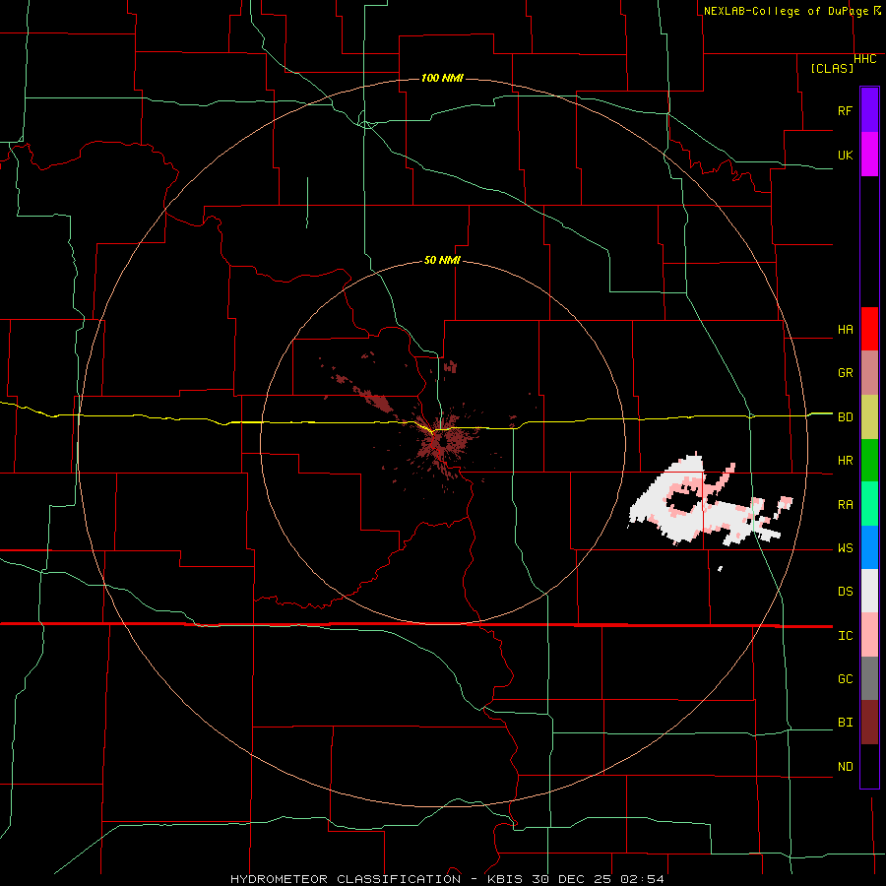
Task: Click the UK legend label
Action: coord(845,155)
